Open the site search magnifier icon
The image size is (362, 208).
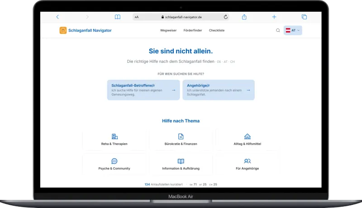pos(278,30)
